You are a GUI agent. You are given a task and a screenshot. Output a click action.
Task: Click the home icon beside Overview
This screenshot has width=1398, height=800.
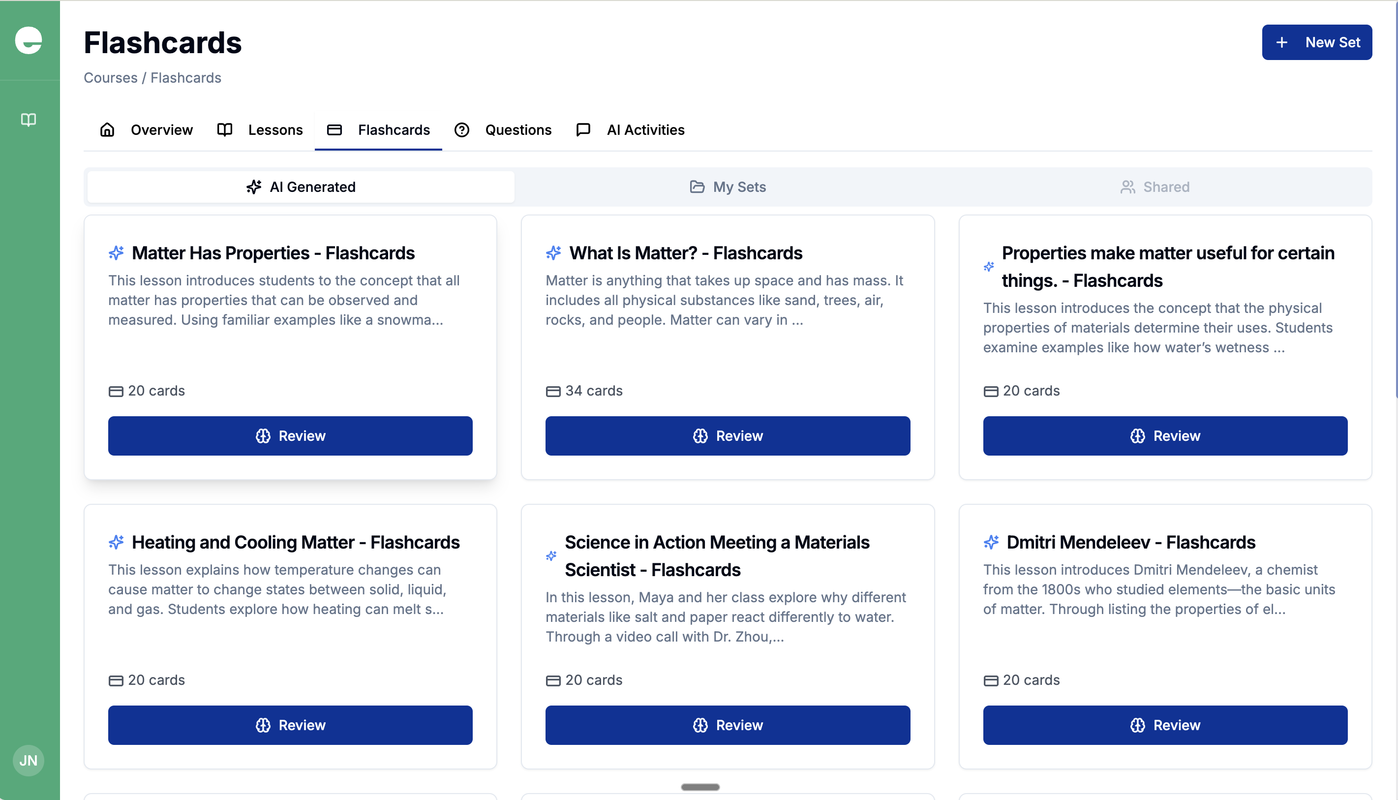click(x=107, y=130)
